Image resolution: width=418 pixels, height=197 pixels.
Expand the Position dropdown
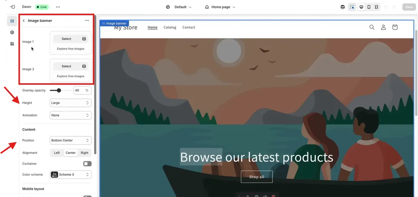pos(70,140)
